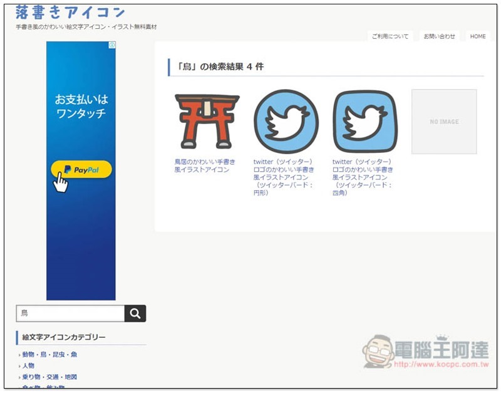Go to the HOME tab
The image size is (501, 393).
coord(478,36)
